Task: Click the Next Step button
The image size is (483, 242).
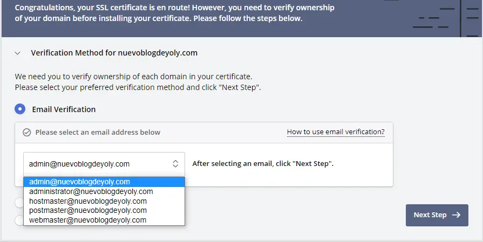Action: click(x=437, y=215)
